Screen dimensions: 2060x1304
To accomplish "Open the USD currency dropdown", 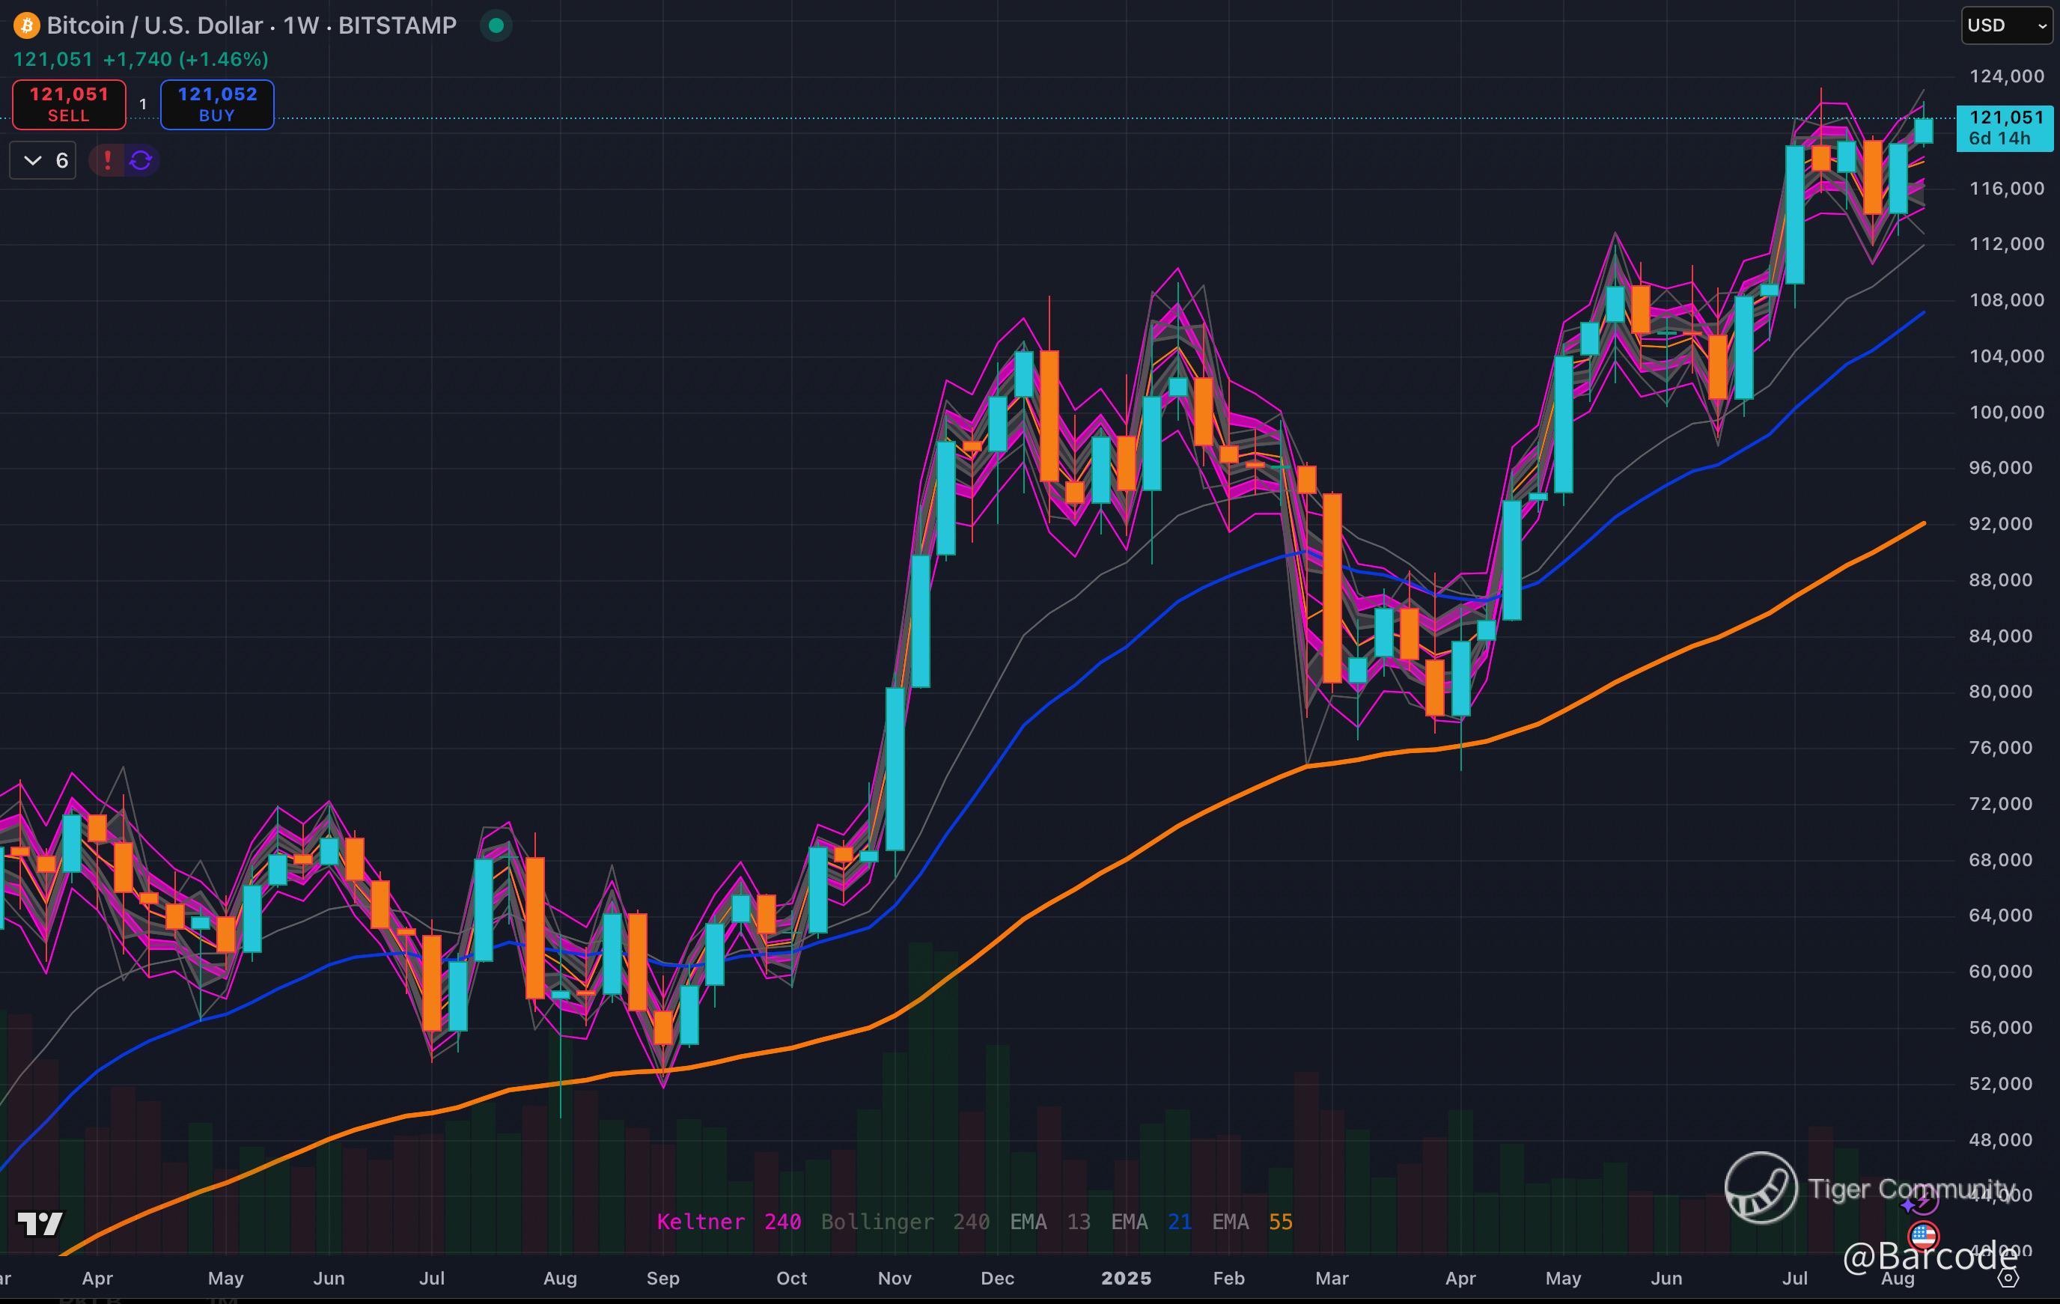I will [2006, 25].
